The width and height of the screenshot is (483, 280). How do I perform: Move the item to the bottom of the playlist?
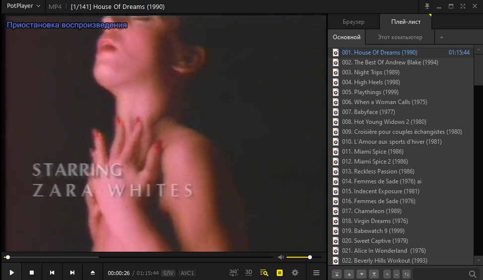374,274
